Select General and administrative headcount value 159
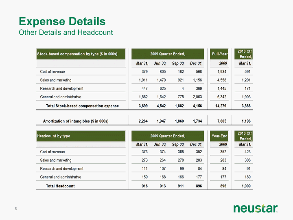Image resolution: width=293 pixels, height=220 pixels. pos(144,177)
